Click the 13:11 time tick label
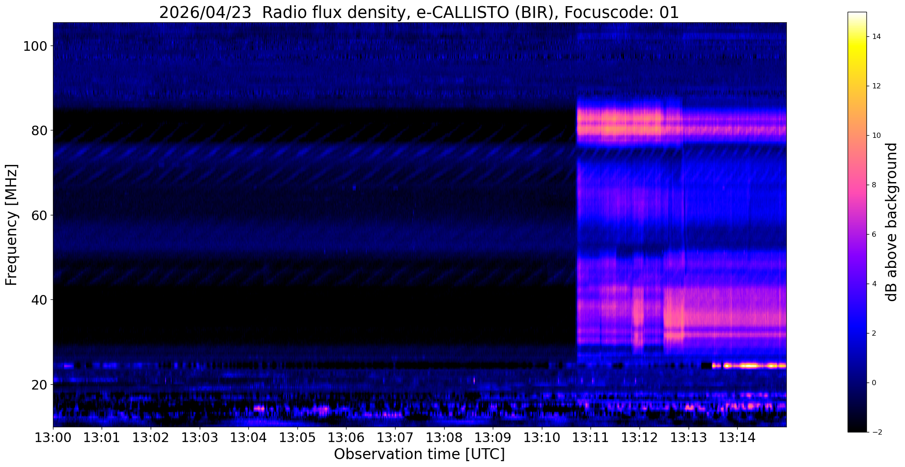 coord(590,437)
